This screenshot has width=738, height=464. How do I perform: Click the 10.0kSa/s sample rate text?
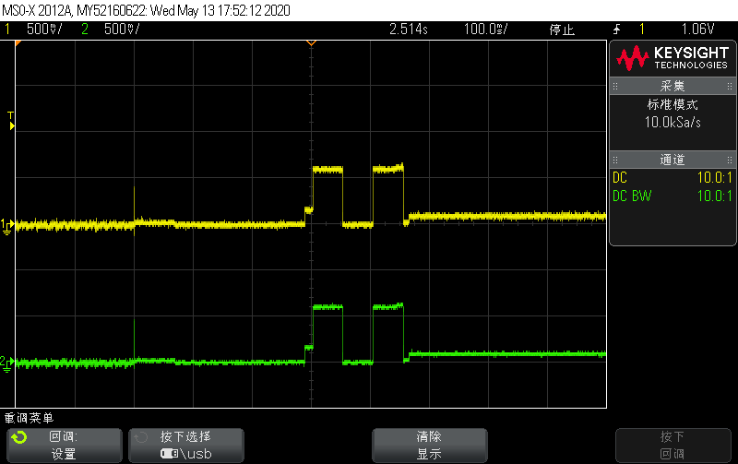click(x=673, y=123)
